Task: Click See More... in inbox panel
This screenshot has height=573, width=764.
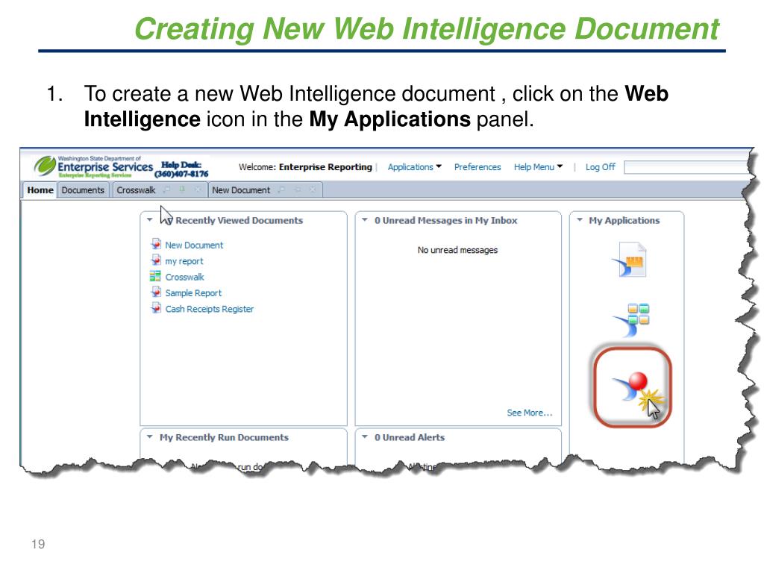Action: pyautogui.click(x=529, y=413)
